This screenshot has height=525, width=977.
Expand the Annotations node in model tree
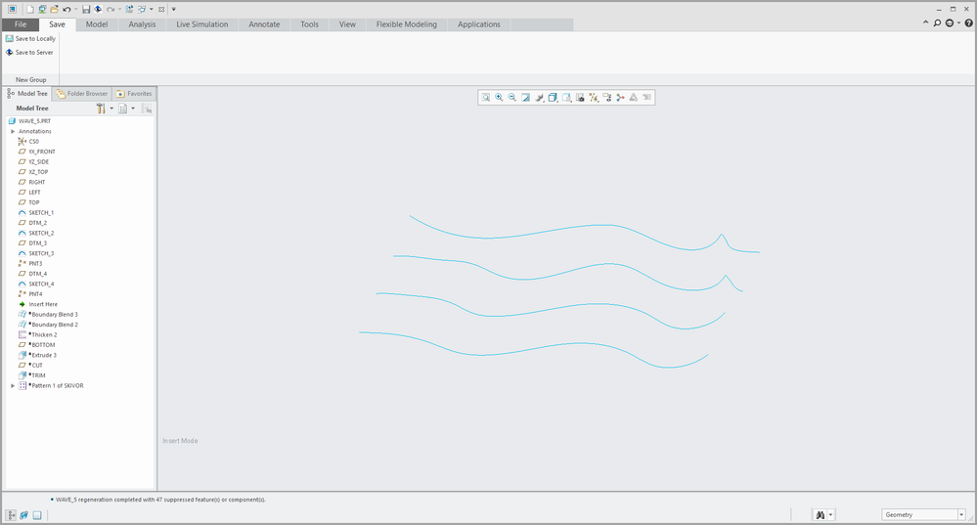[x=13, y=131]
